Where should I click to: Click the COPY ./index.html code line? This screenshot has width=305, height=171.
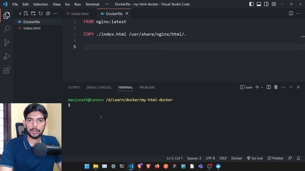tap(135, 34)
